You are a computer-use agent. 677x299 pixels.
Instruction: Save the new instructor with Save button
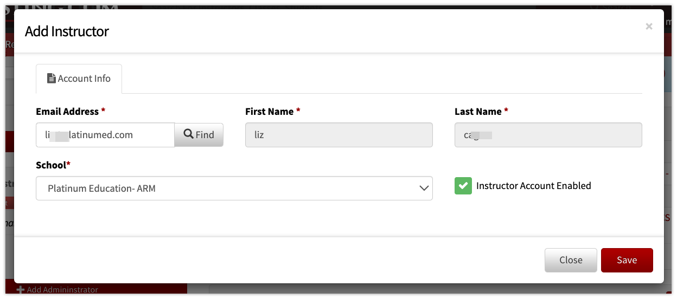point(627,260)
